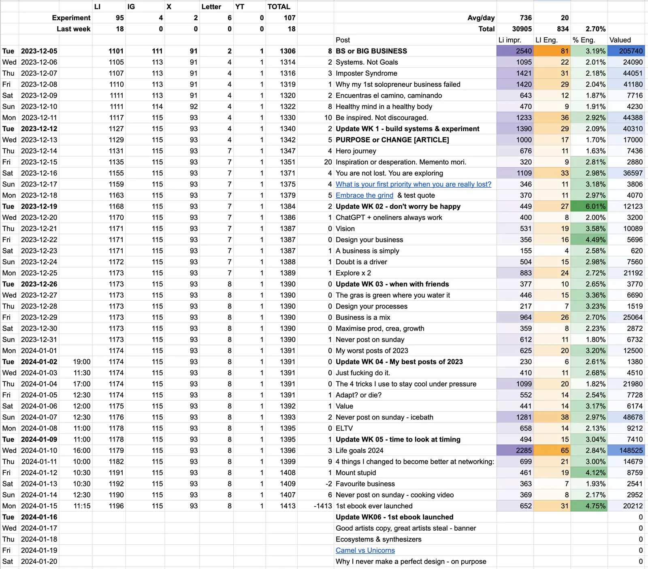Select the 'Life goals 2024' post cell
The width and height of the screenshot is (648, 569).
pyautogui.click(x=415, y=450)
